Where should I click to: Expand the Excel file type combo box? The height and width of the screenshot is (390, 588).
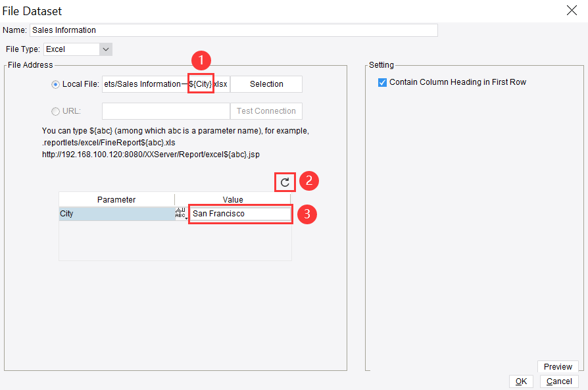[x=105, y=49]
